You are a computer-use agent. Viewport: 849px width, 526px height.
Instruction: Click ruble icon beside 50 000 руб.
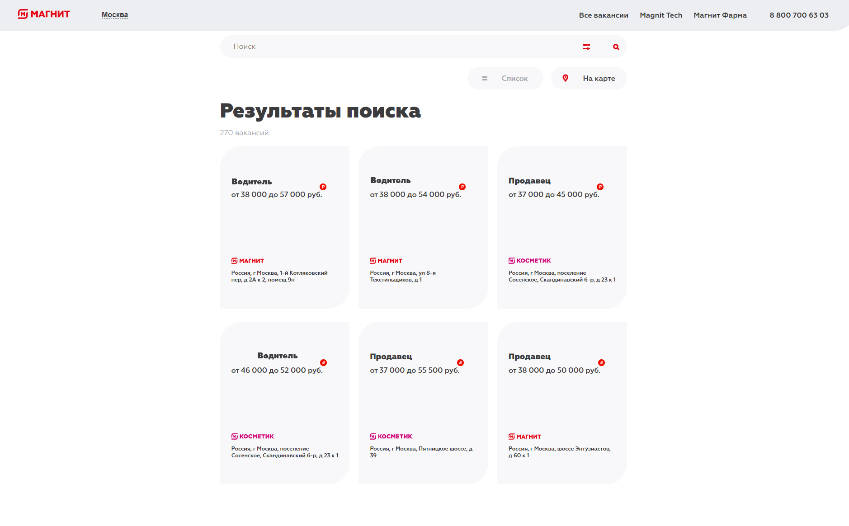tap(601, 362)
